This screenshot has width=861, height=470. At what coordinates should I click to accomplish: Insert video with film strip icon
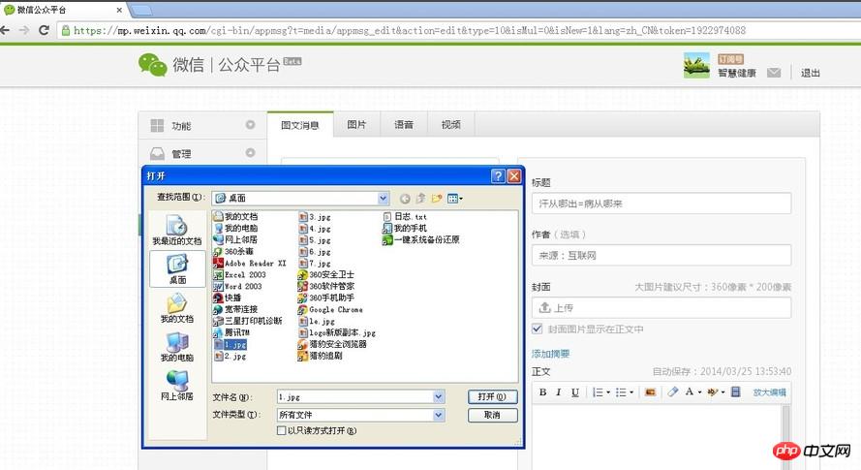[736, 392]
